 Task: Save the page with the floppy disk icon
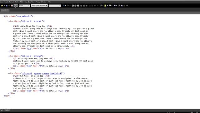point(7,6)
